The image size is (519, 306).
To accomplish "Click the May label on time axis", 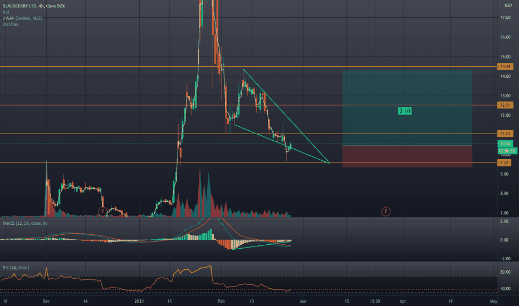I will click(x=493, y=302).
